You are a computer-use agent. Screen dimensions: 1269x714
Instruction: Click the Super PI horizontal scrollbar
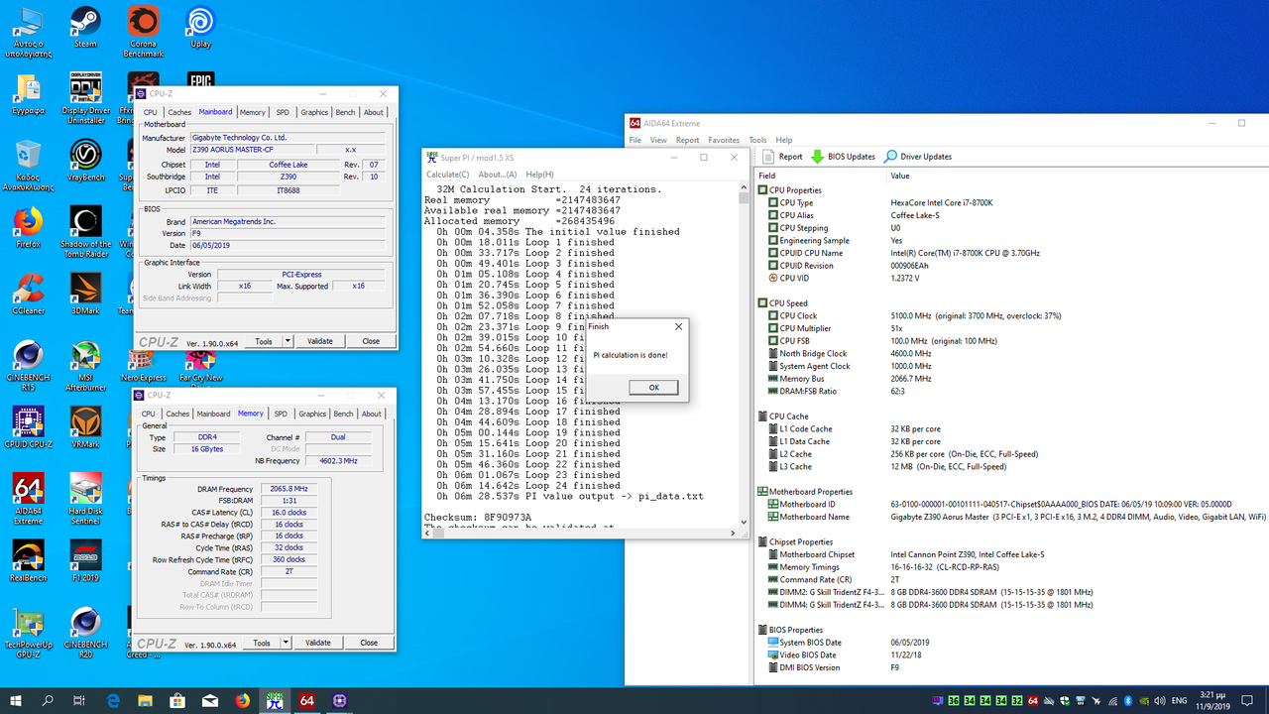(580, 532)
